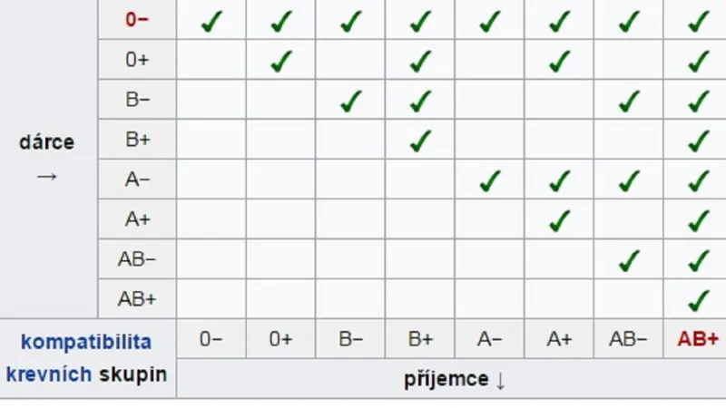
Task: Click the checkmark in donor AB+ row, AB+ column
Action: 698,300
